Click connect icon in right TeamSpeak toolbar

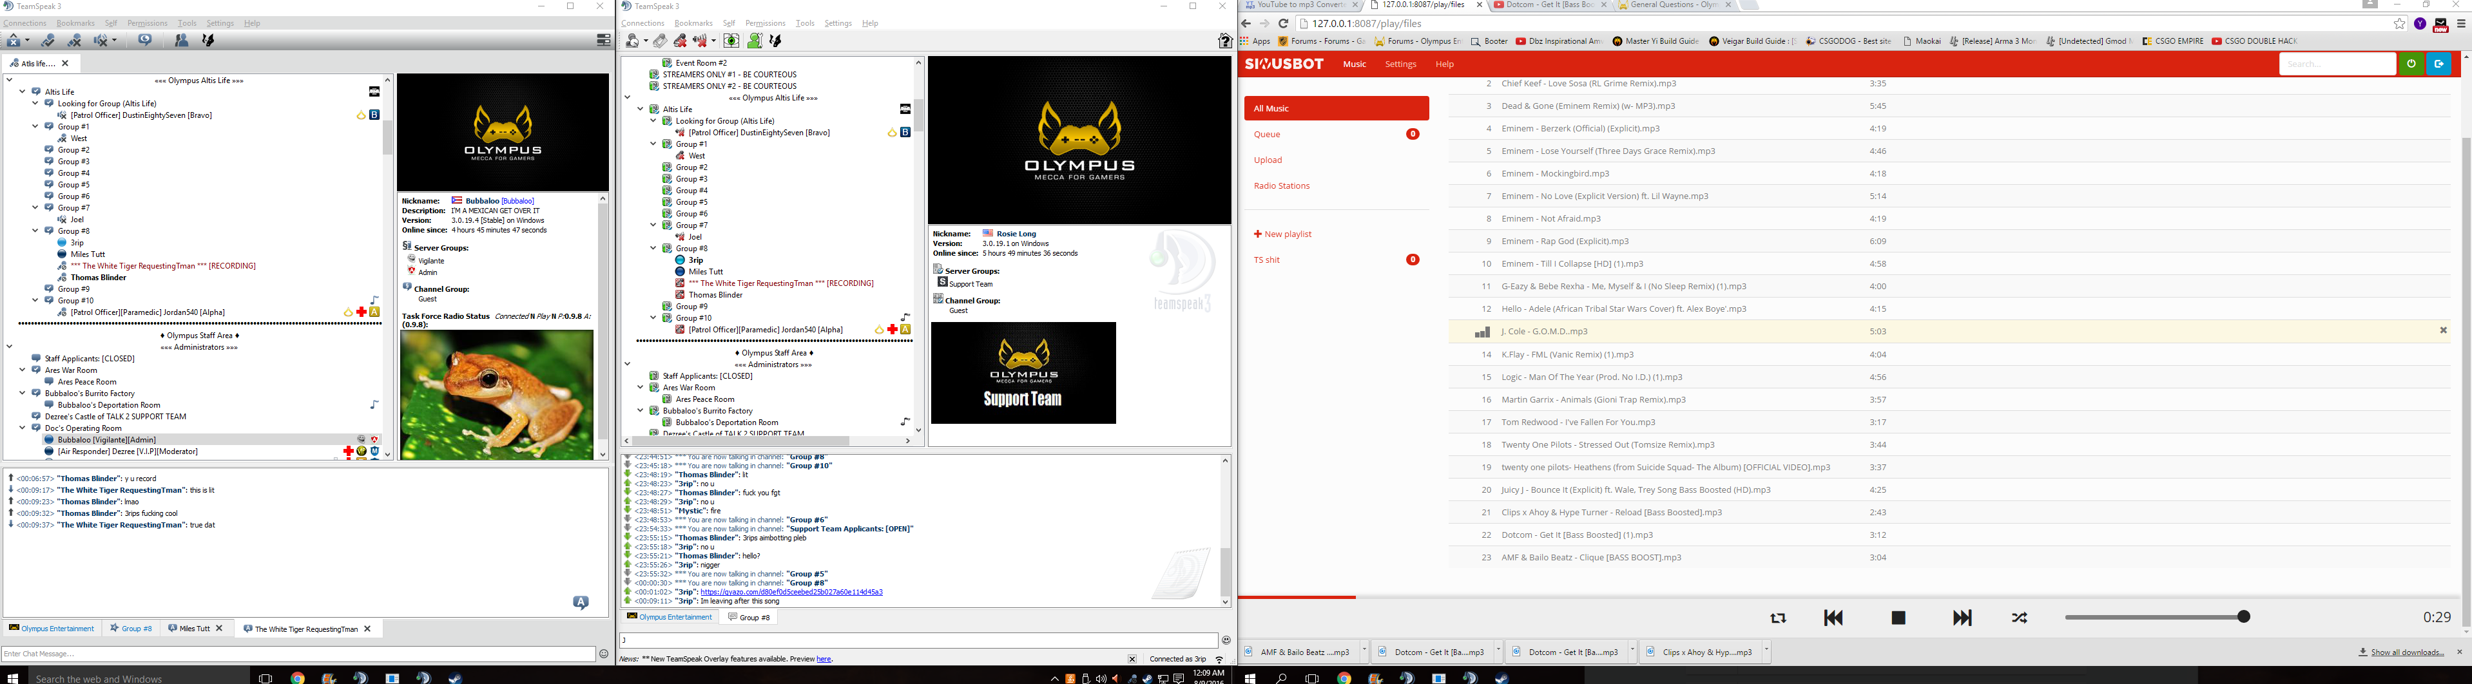632,41
